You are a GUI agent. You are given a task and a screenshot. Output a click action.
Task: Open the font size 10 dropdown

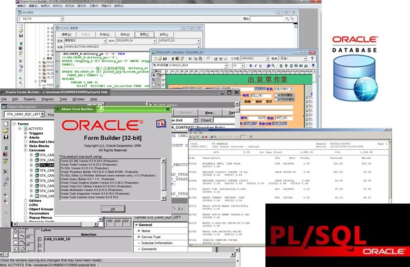pyautogui.click(x=242, y=66)
